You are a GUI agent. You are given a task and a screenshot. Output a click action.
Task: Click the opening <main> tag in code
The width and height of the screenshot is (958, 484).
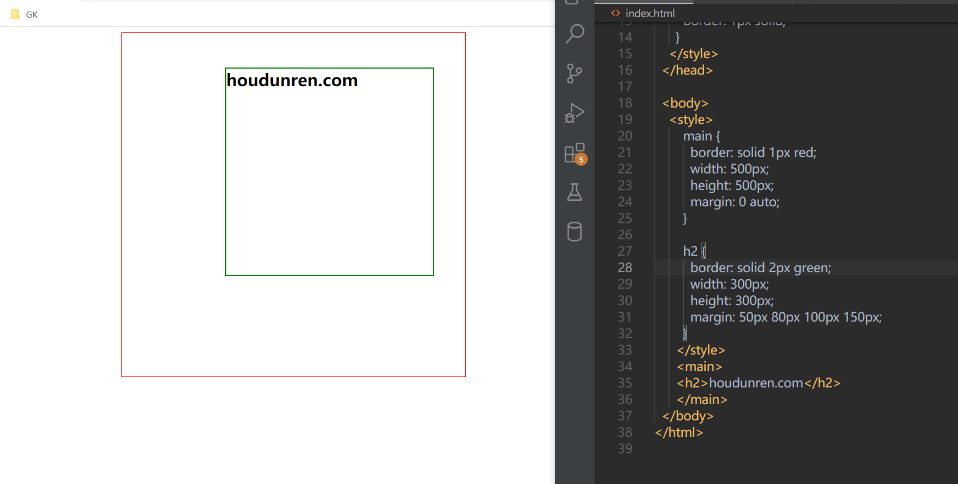(x=699, y=367)
